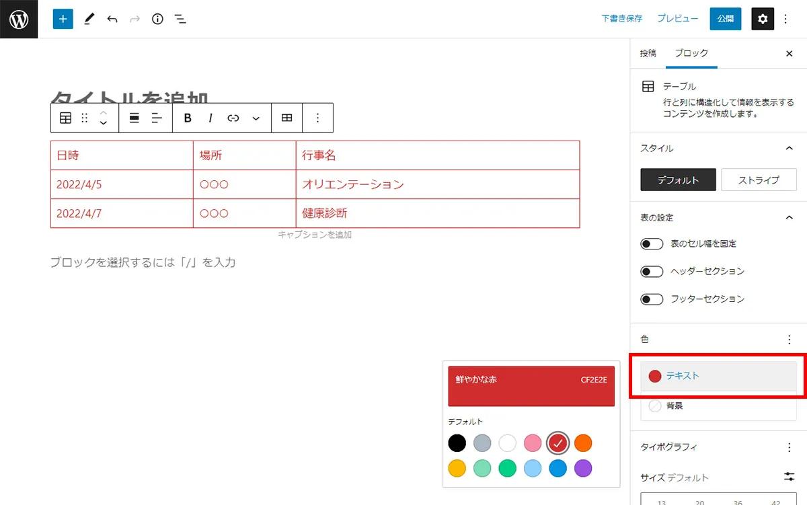Save the draft via 下書き保存

[x=621, y=19]
